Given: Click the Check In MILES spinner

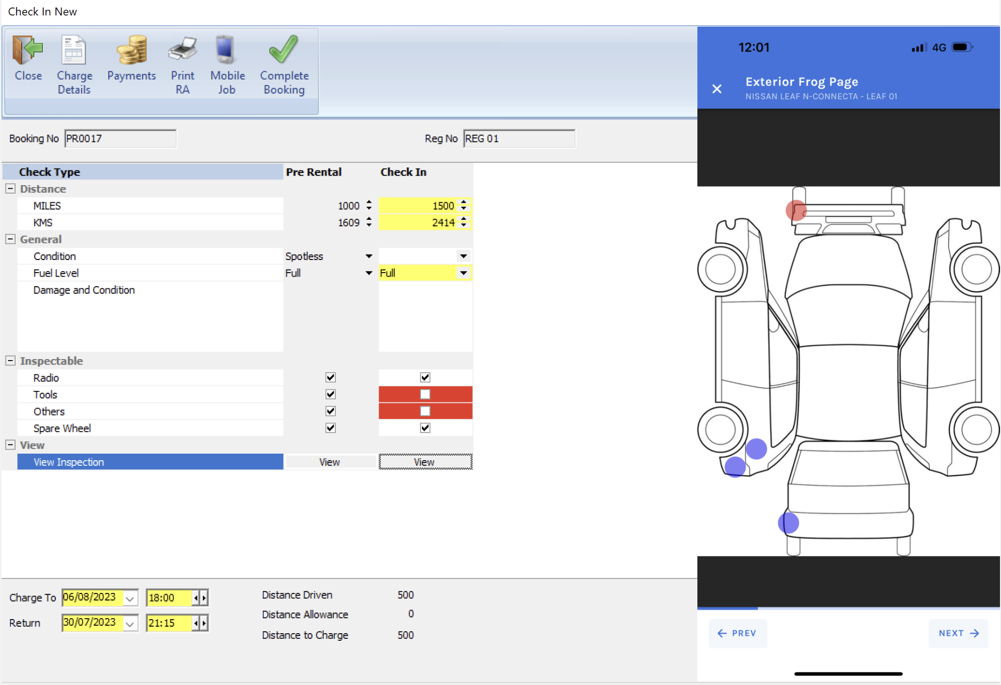Looking at the screenshot, I should pos(464,205).
